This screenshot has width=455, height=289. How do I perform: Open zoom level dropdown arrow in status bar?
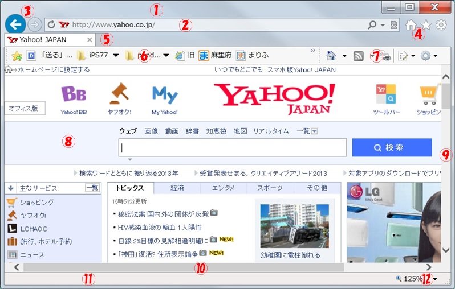point(435,279)
